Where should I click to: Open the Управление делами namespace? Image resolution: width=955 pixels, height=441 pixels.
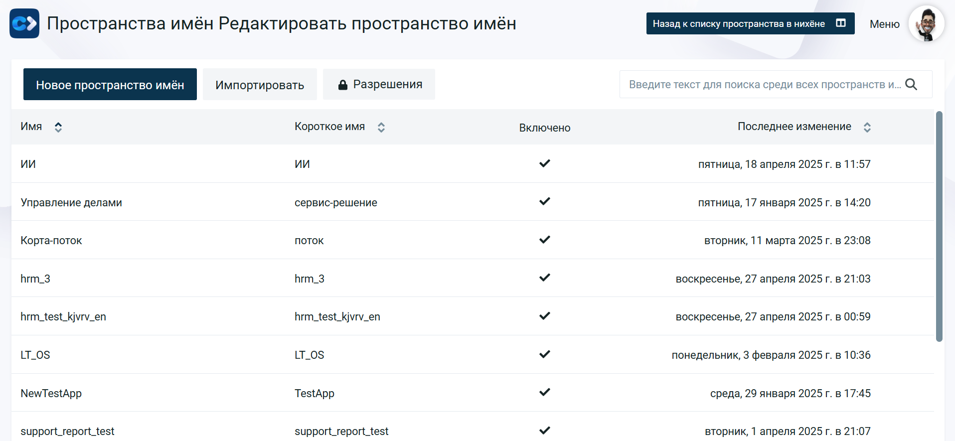(x=71, y=202)
